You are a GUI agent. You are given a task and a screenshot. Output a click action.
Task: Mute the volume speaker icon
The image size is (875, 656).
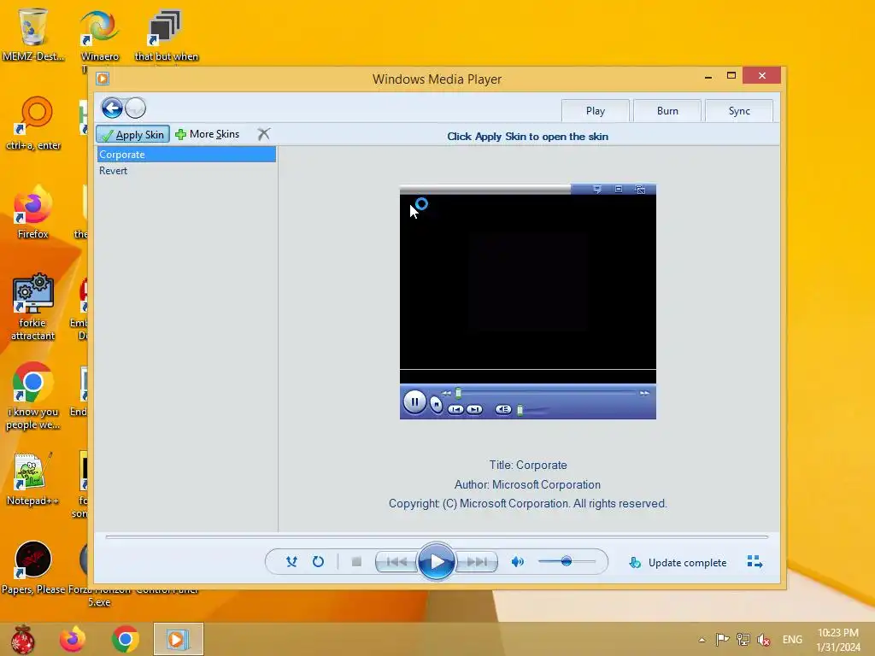pyautogui.click(x=518, y=562)
